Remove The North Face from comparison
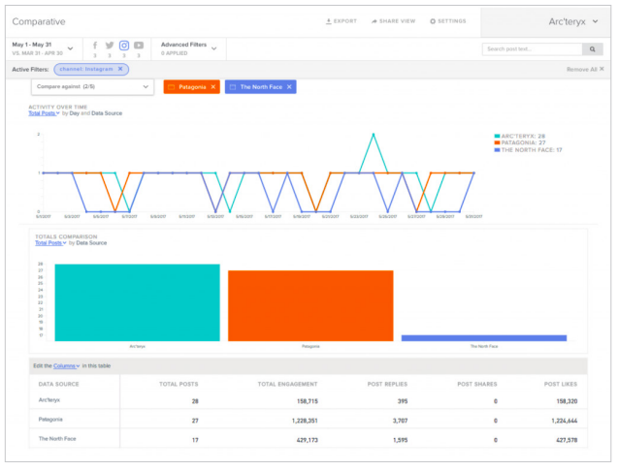618x471 pixels. tap(289, 87)
